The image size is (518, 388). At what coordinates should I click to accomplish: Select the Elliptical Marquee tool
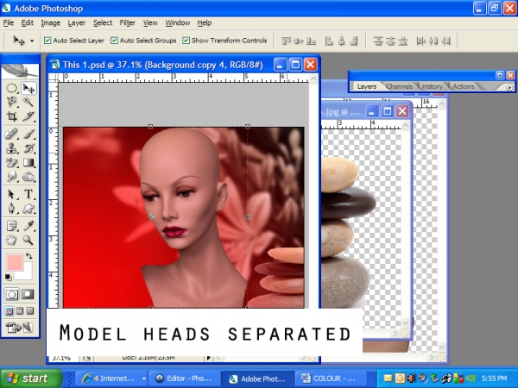12,88
